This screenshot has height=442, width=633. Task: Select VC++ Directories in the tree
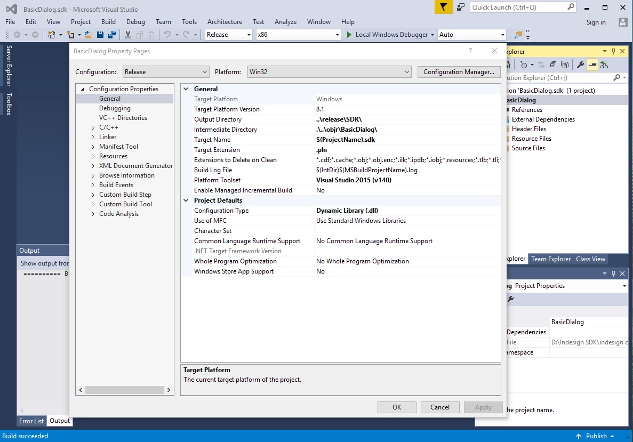[123, 118]
